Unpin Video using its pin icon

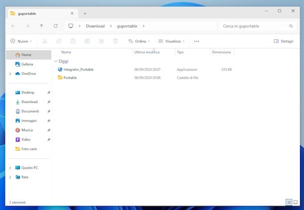pos(49,139)
